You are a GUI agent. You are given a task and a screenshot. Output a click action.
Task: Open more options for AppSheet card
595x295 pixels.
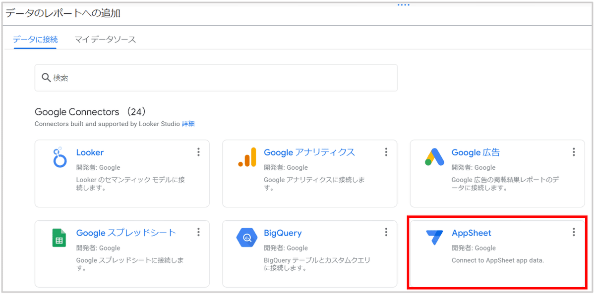point(574,232)
